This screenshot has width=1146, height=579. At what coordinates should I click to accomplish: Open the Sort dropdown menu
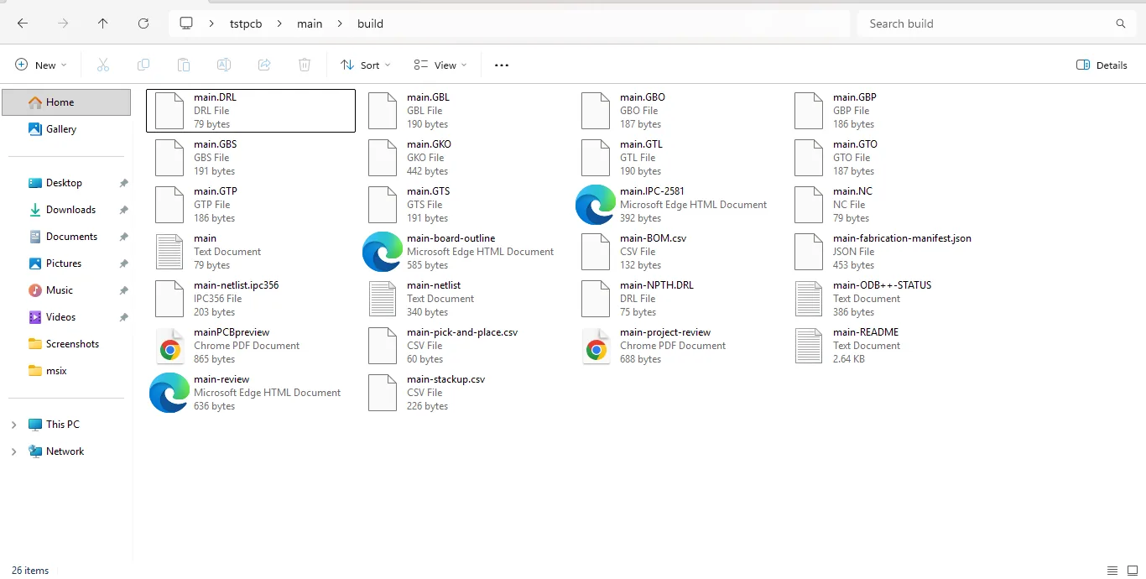366,65
